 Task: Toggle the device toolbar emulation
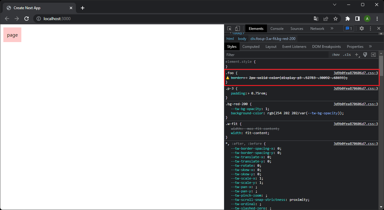click(x=237, y=28)
